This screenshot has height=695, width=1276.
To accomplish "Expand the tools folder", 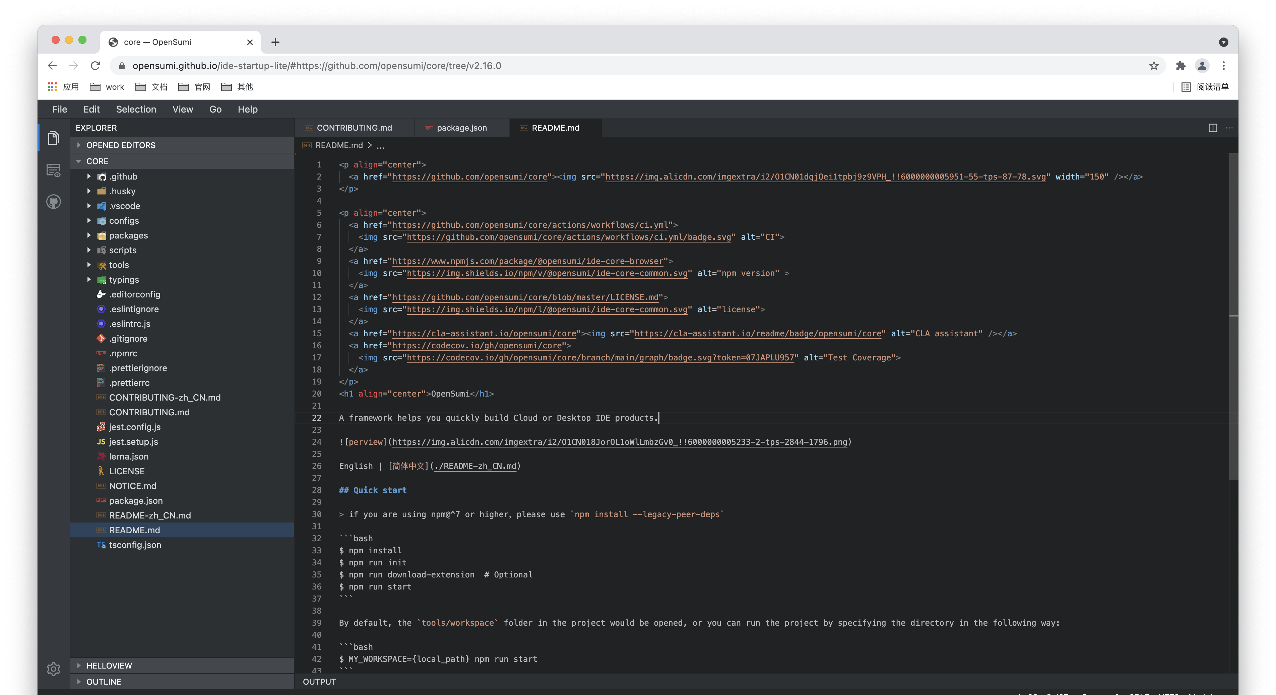I will (x=182, y=265).
